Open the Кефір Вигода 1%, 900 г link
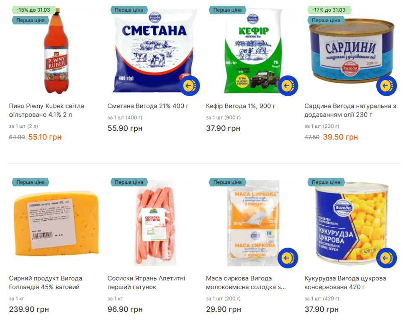This screenshot has width=409, height=321. coord(241,106)
